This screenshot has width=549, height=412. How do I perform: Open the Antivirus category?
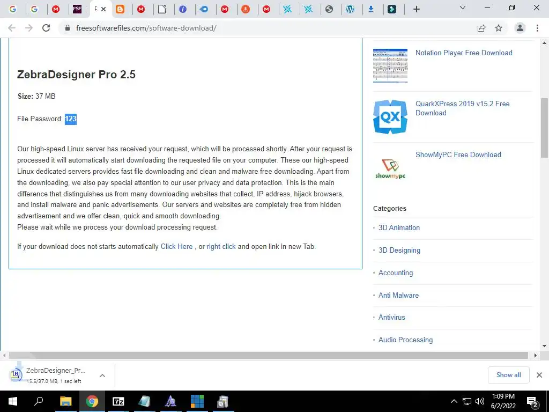tap(391, 317)
